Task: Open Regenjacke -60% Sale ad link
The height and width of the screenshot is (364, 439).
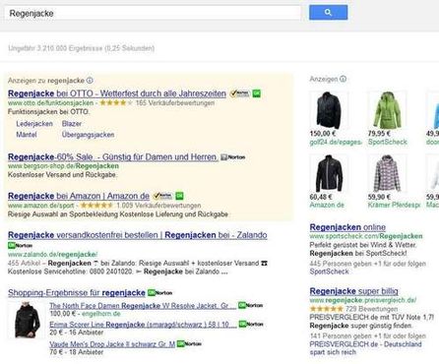Action: pos(112,157)
